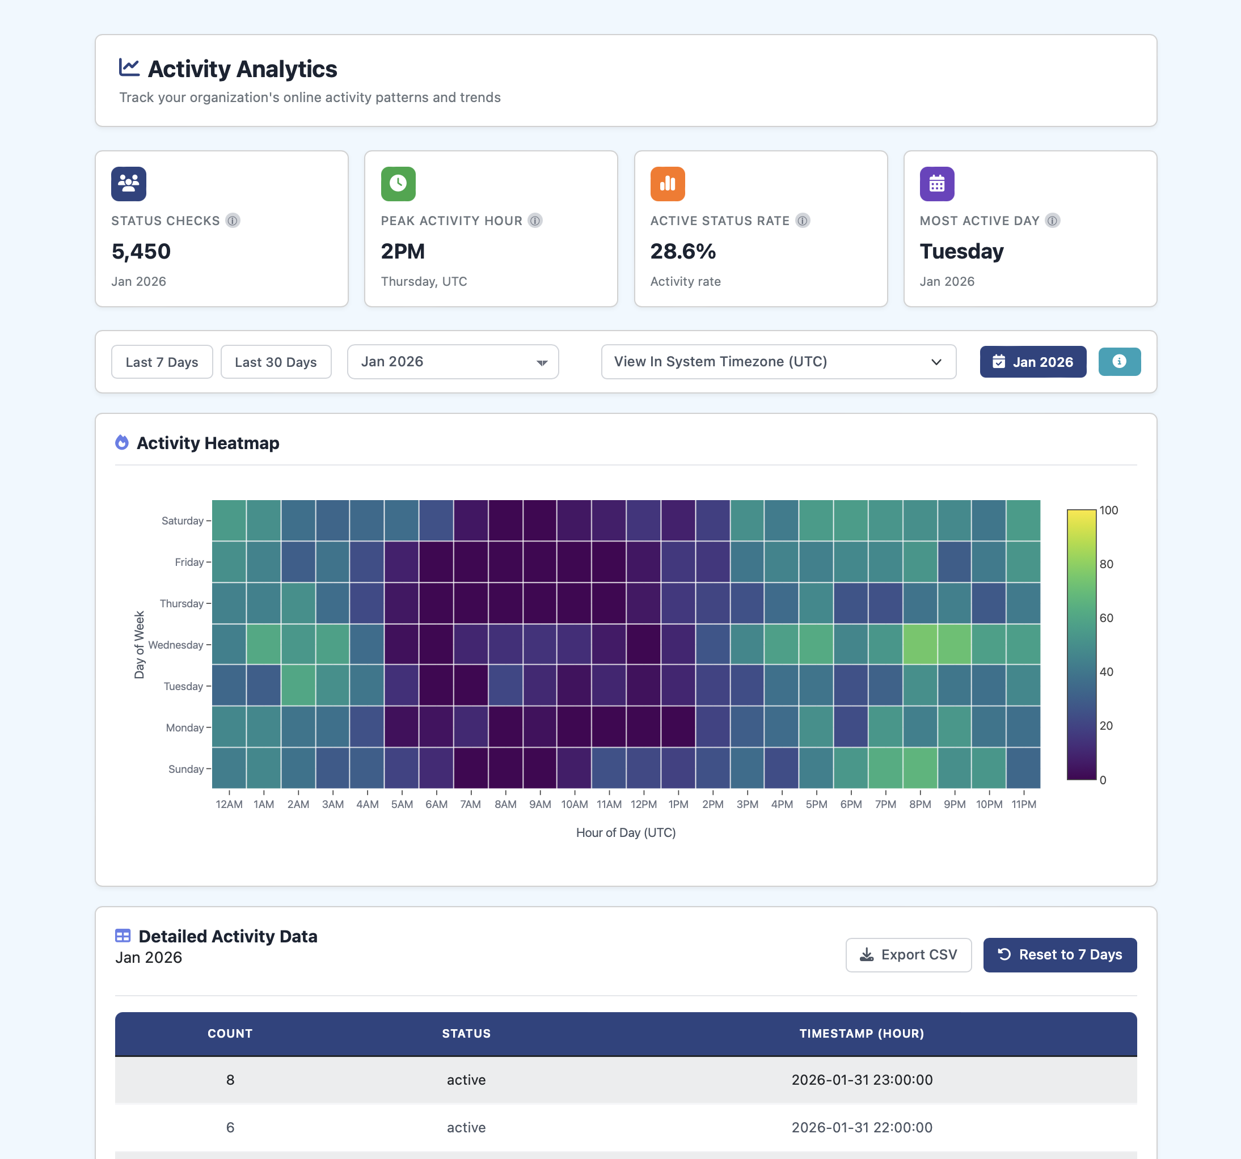Image resolution: width=1241 pixels, height=1159 pixels.
Task: Click the bar chart icon on Active Status Rate card
Action: tap(668, 184)
